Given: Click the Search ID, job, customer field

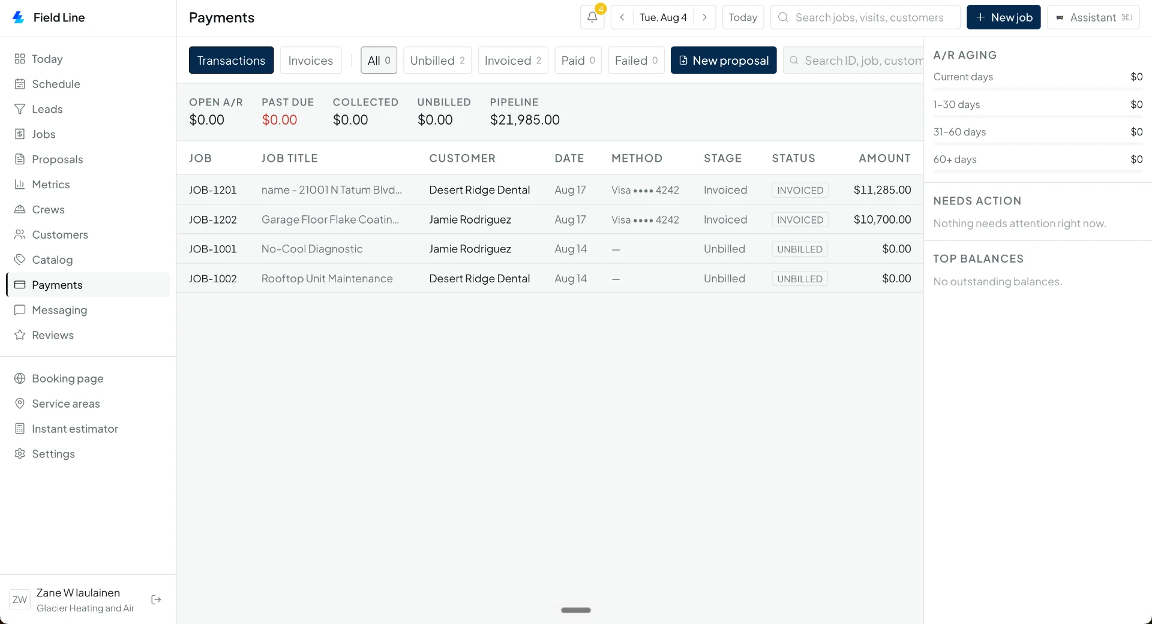Looking at the screenshot, I should coord(853,61).
